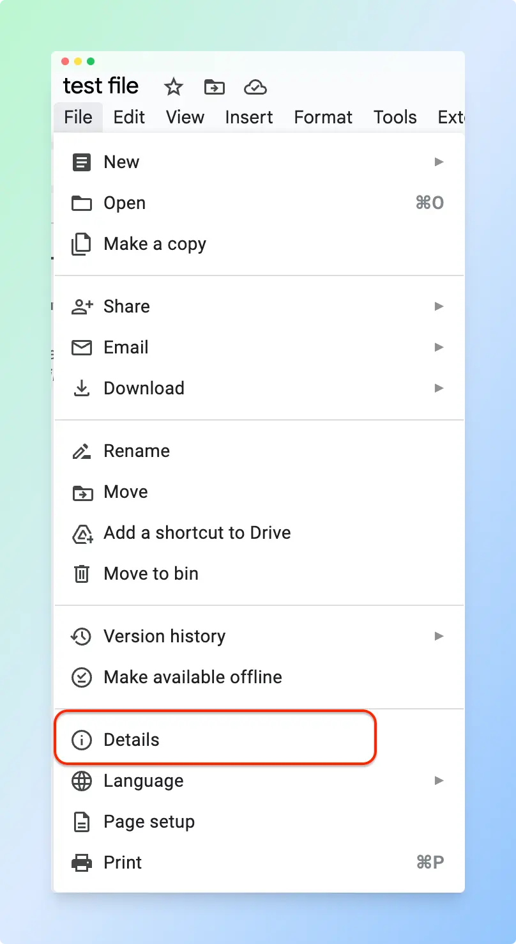Viewport: 516px width, 944px height.
Task: Select Make a copy
Action: (x=259, y=244)
